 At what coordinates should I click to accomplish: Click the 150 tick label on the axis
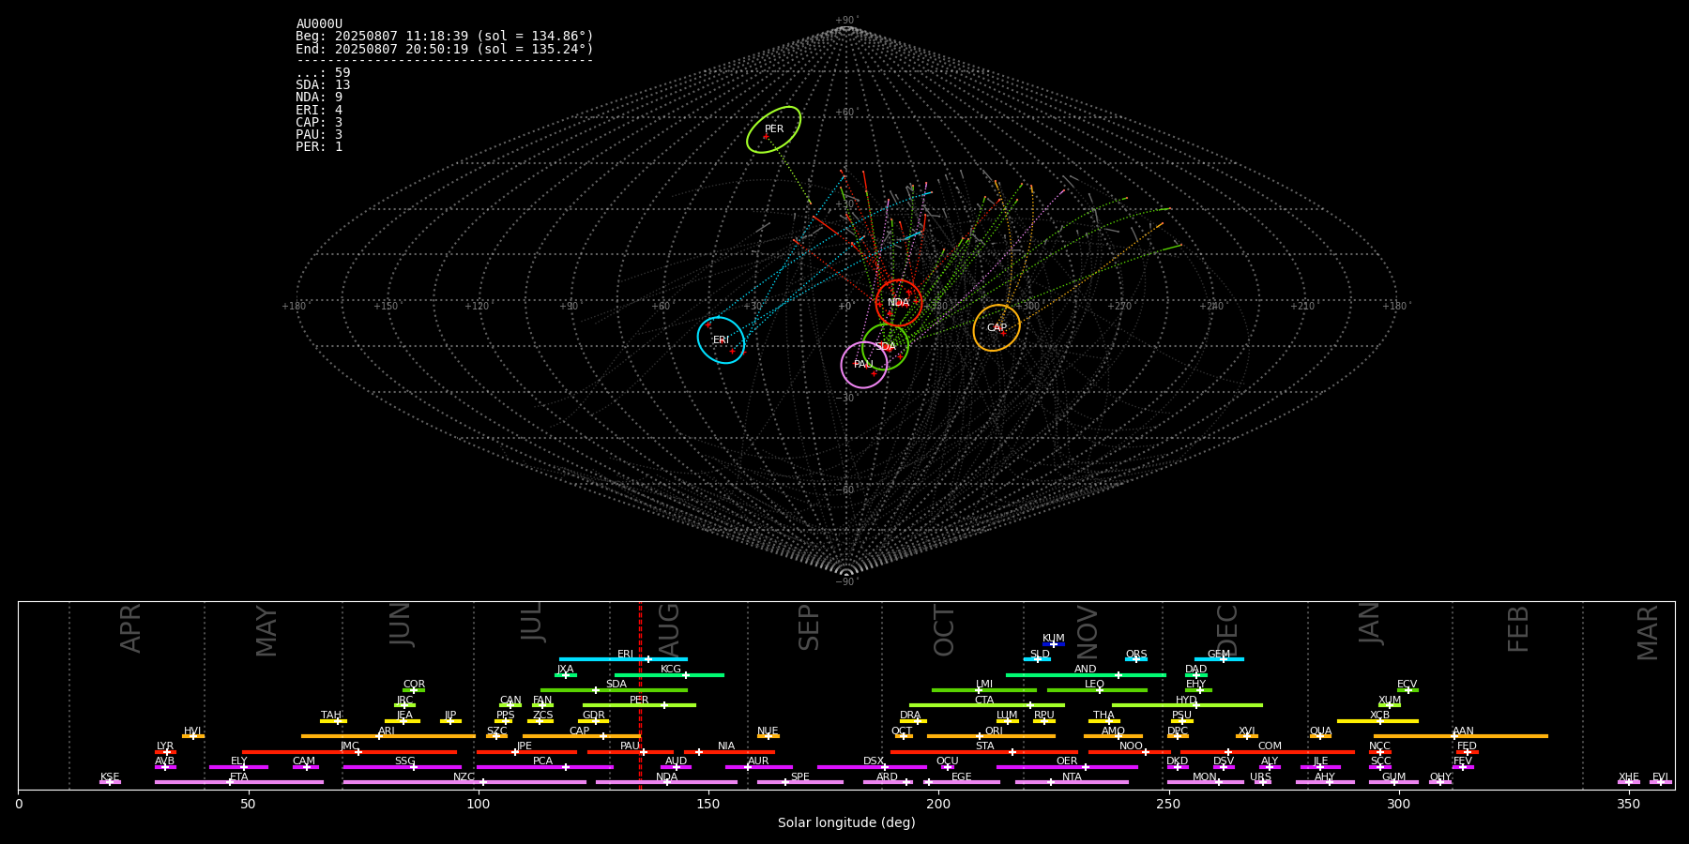708,804
